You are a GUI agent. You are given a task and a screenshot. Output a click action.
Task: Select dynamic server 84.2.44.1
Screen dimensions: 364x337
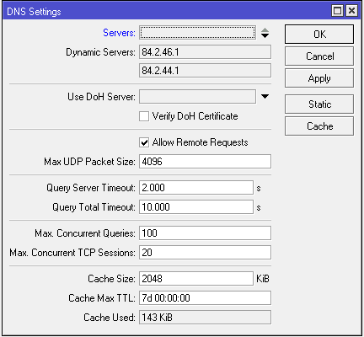pyautogui.click(x=205, y=71)
